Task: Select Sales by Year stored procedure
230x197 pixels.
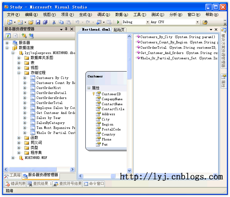Action: point(49,118)
